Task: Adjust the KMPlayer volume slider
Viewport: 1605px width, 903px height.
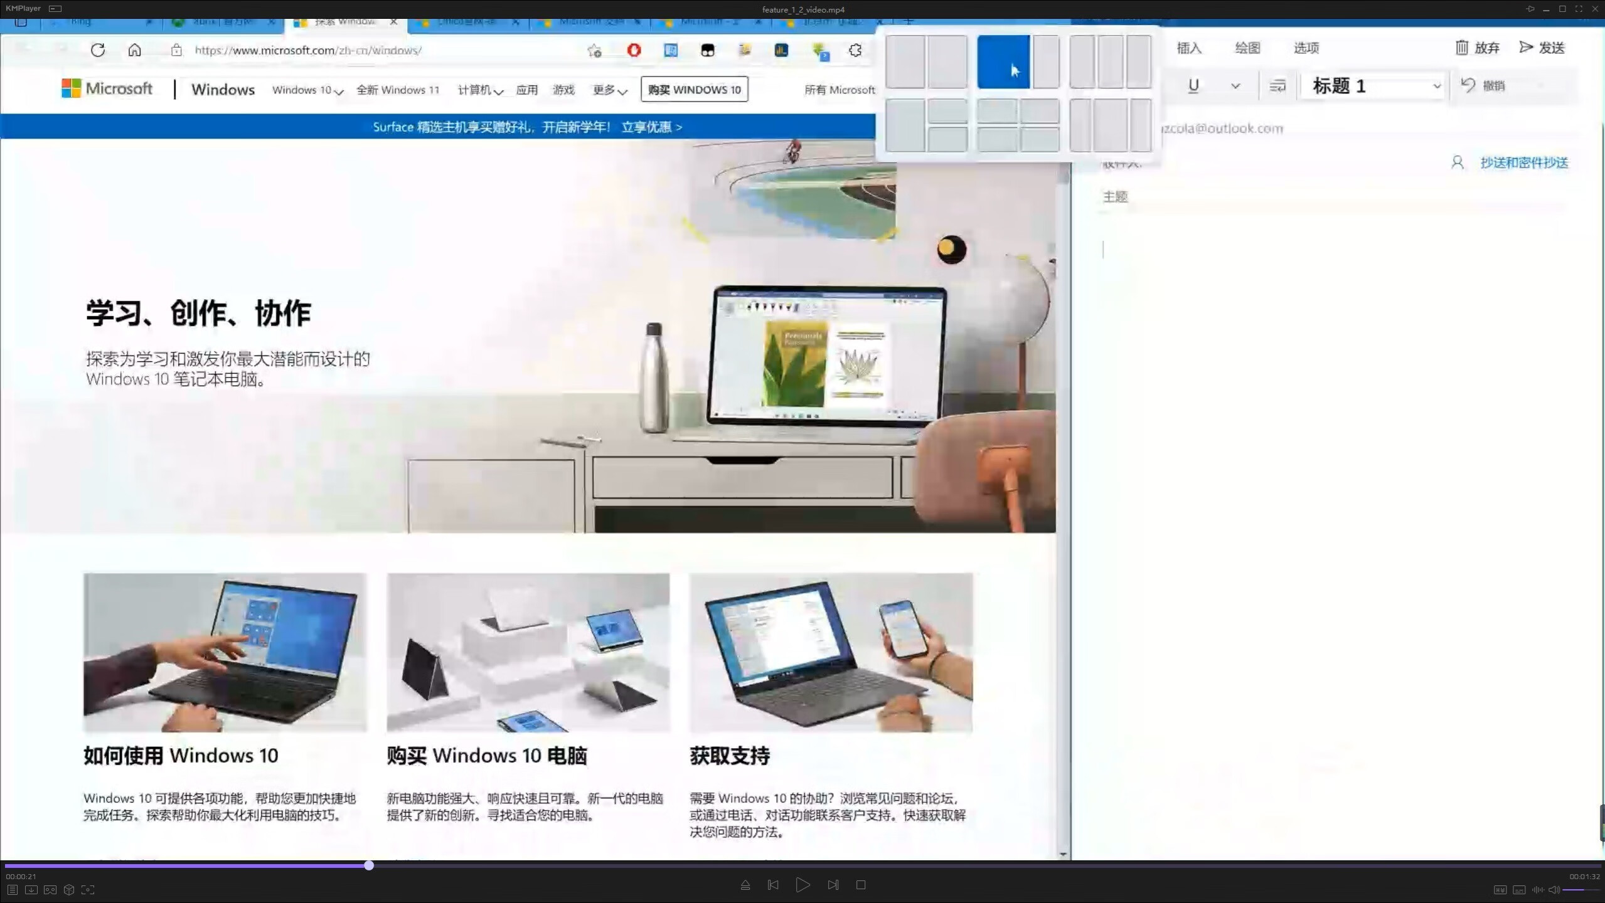Action: 1580,890
